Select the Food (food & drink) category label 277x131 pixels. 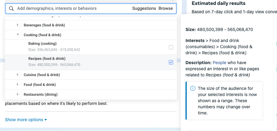40,85
